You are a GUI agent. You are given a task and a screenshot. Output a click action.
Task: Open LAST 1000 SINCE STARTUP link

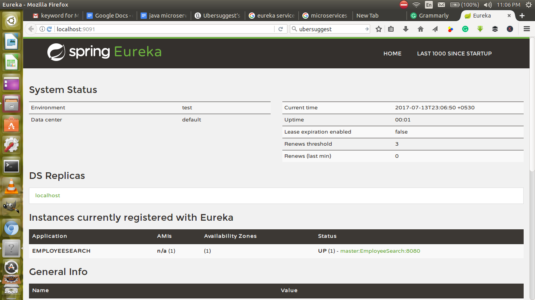tap(454, 54)
